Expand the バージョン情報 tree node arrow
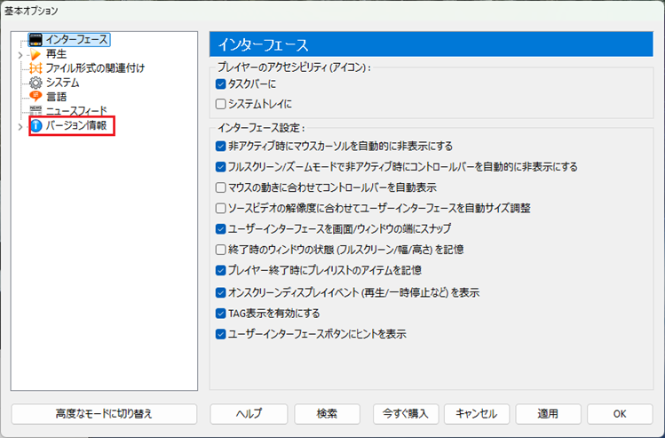This screenshot has width=665, height=438. [20, 126]
